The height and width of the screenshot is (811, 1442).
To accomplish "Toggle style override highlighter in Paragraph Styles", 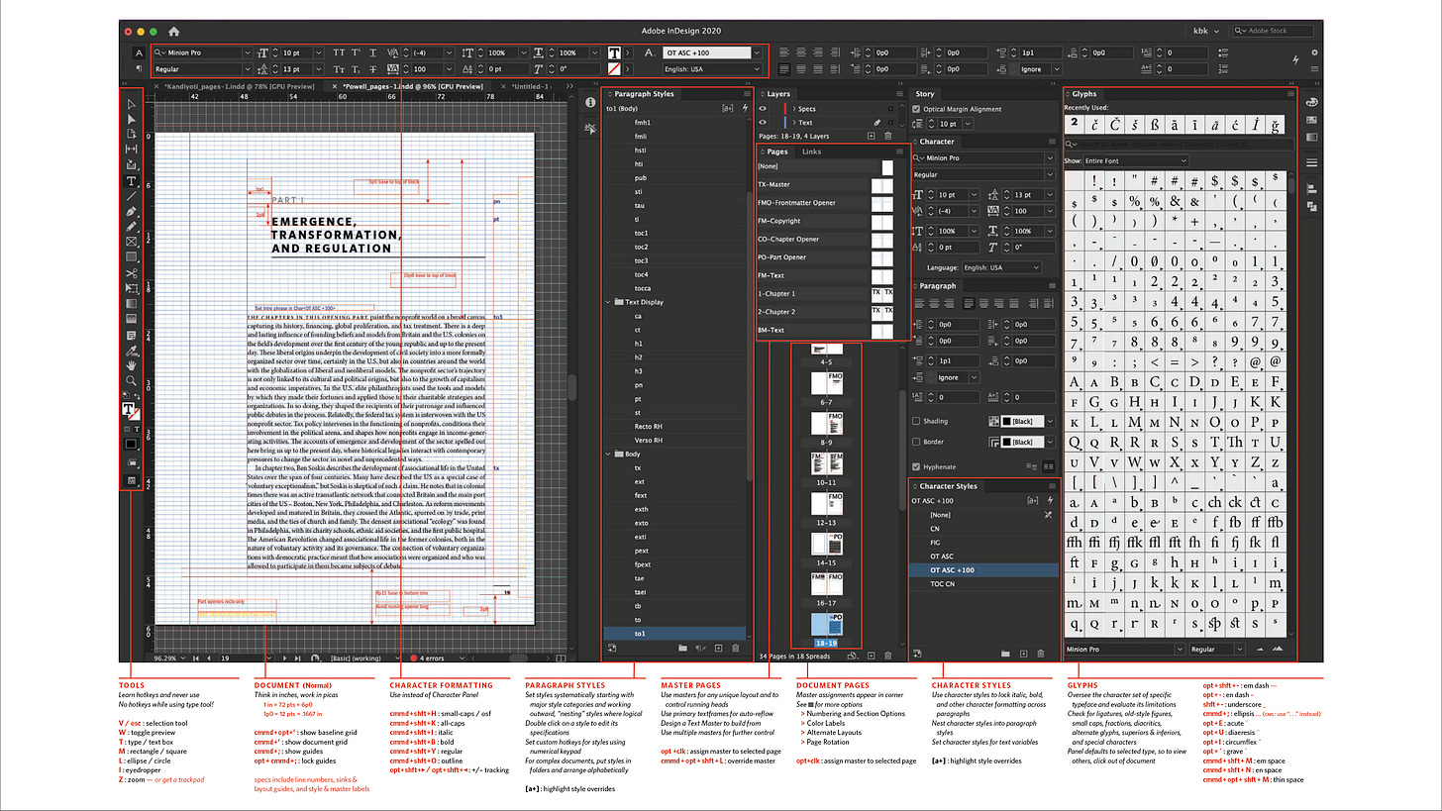I will pos(728,107).
